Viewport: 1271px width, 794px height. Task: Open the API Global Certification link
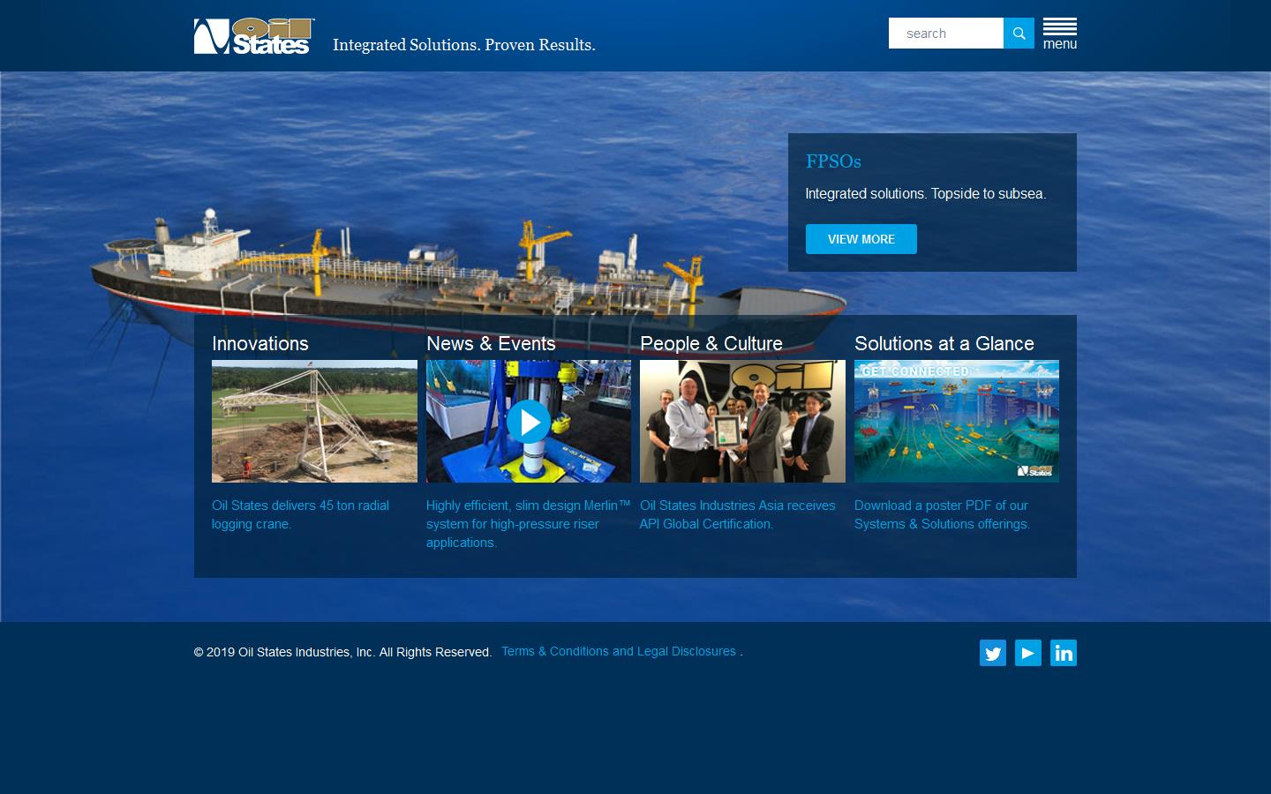click(x=738, y=514)
